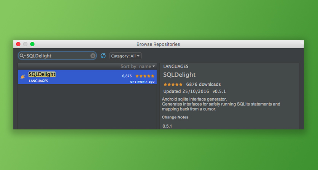Screen dimensions: 318x170
Task: Click the SQLDelight title in details panel
Action: [x=179, y=75]
